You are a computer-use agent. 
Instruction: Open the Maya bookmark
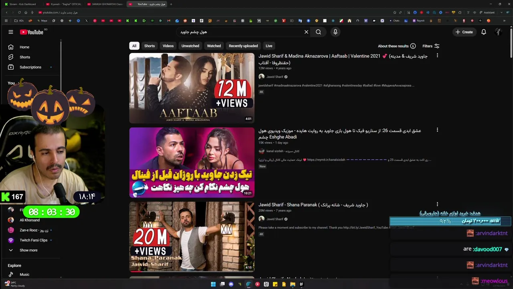(41, 20)
